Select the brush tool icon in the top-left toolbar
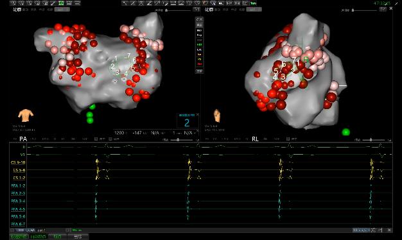 coord(53,3)
